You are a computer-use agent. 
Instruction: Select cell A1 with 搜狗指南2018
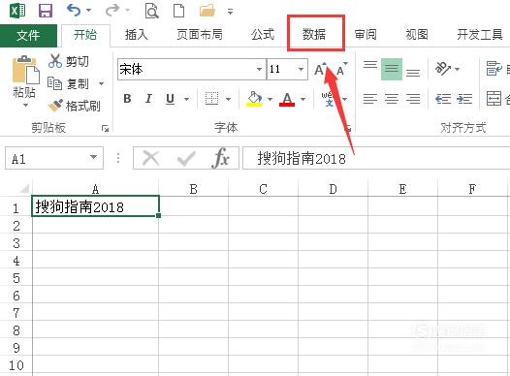point(95,206)
